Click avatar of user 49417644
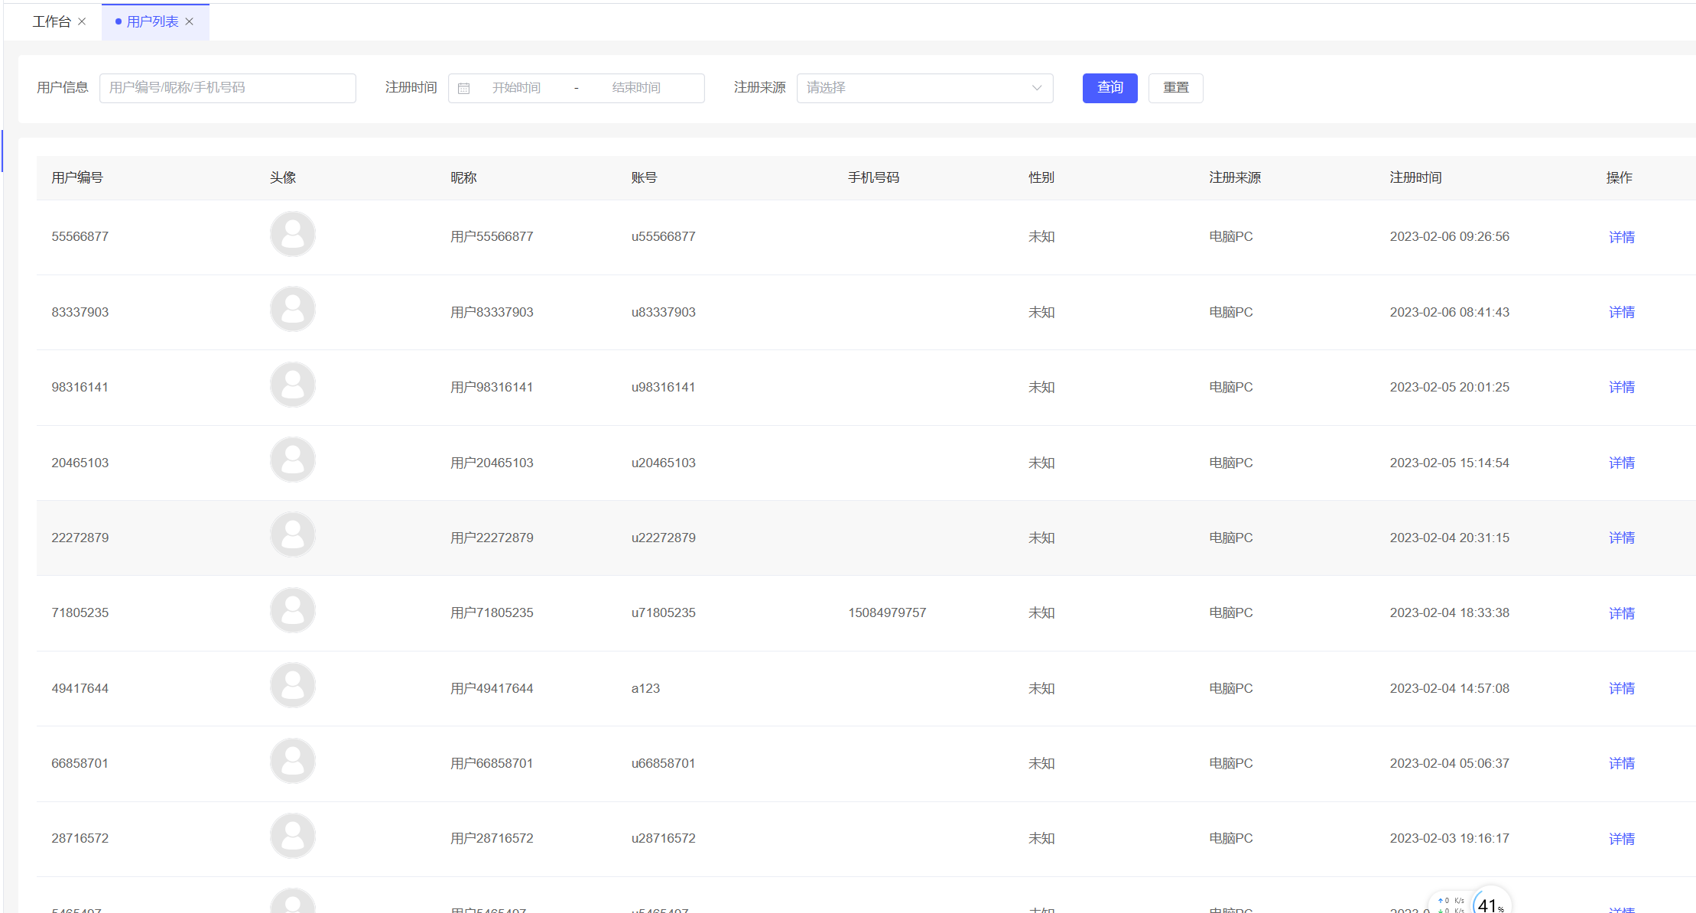The height and width of the screenshot is (913, 1696). (293, 685)
